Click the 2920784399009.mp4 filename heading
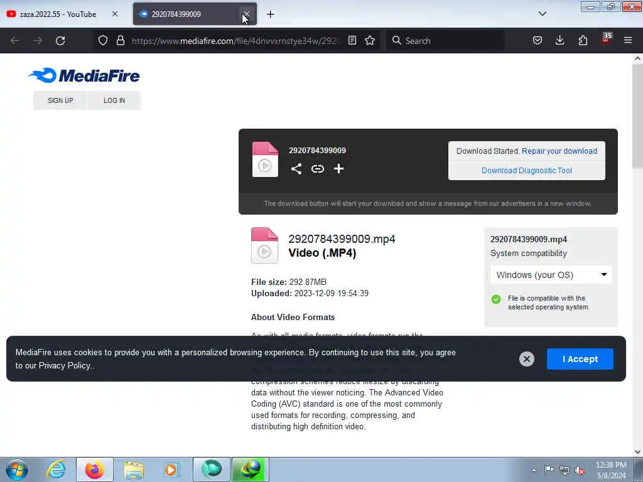Screen dimensions: 643x482 342,239
